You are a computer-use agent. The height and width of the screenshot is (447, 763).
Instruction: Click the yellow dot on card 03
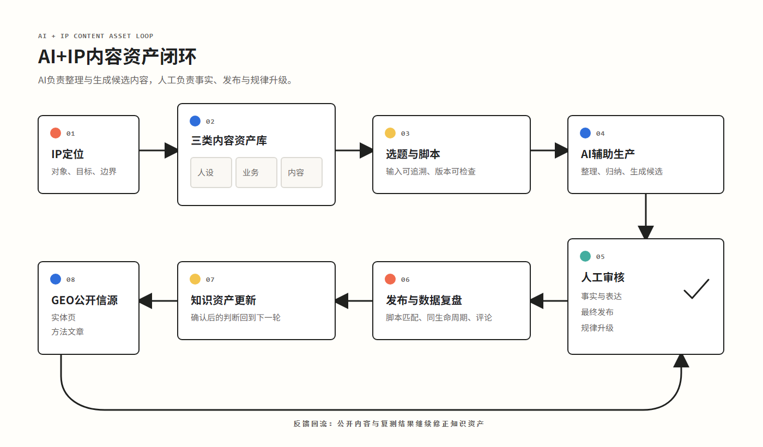pos(390,133)
